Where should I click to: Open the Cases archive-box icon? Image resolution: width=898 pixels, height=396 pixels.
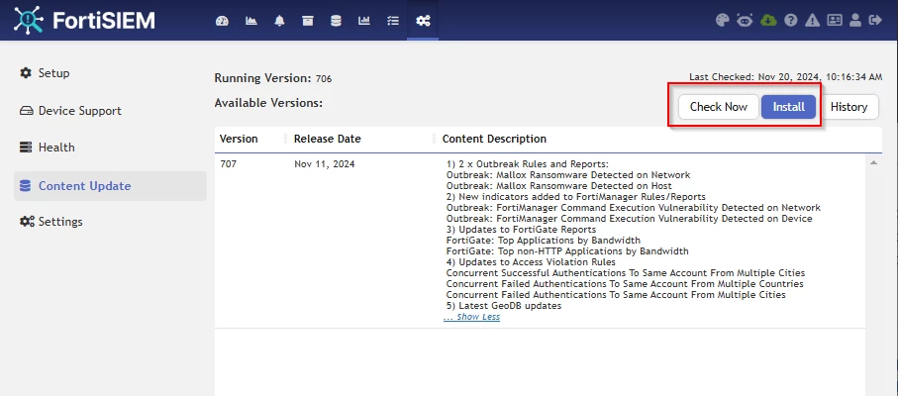[308, 21]
